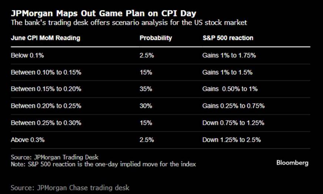Click 'Down 0.75% to 1.25%' reaction cell
The height and width of the screenshot is (194, 323).
[233, 123]
